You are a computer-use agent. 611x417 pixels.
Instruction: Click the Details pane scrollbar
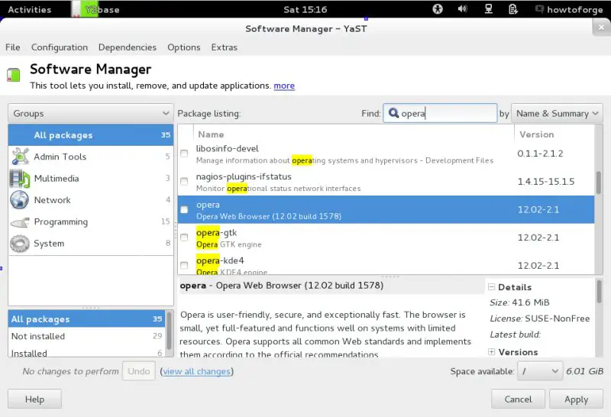coord(599,292)
